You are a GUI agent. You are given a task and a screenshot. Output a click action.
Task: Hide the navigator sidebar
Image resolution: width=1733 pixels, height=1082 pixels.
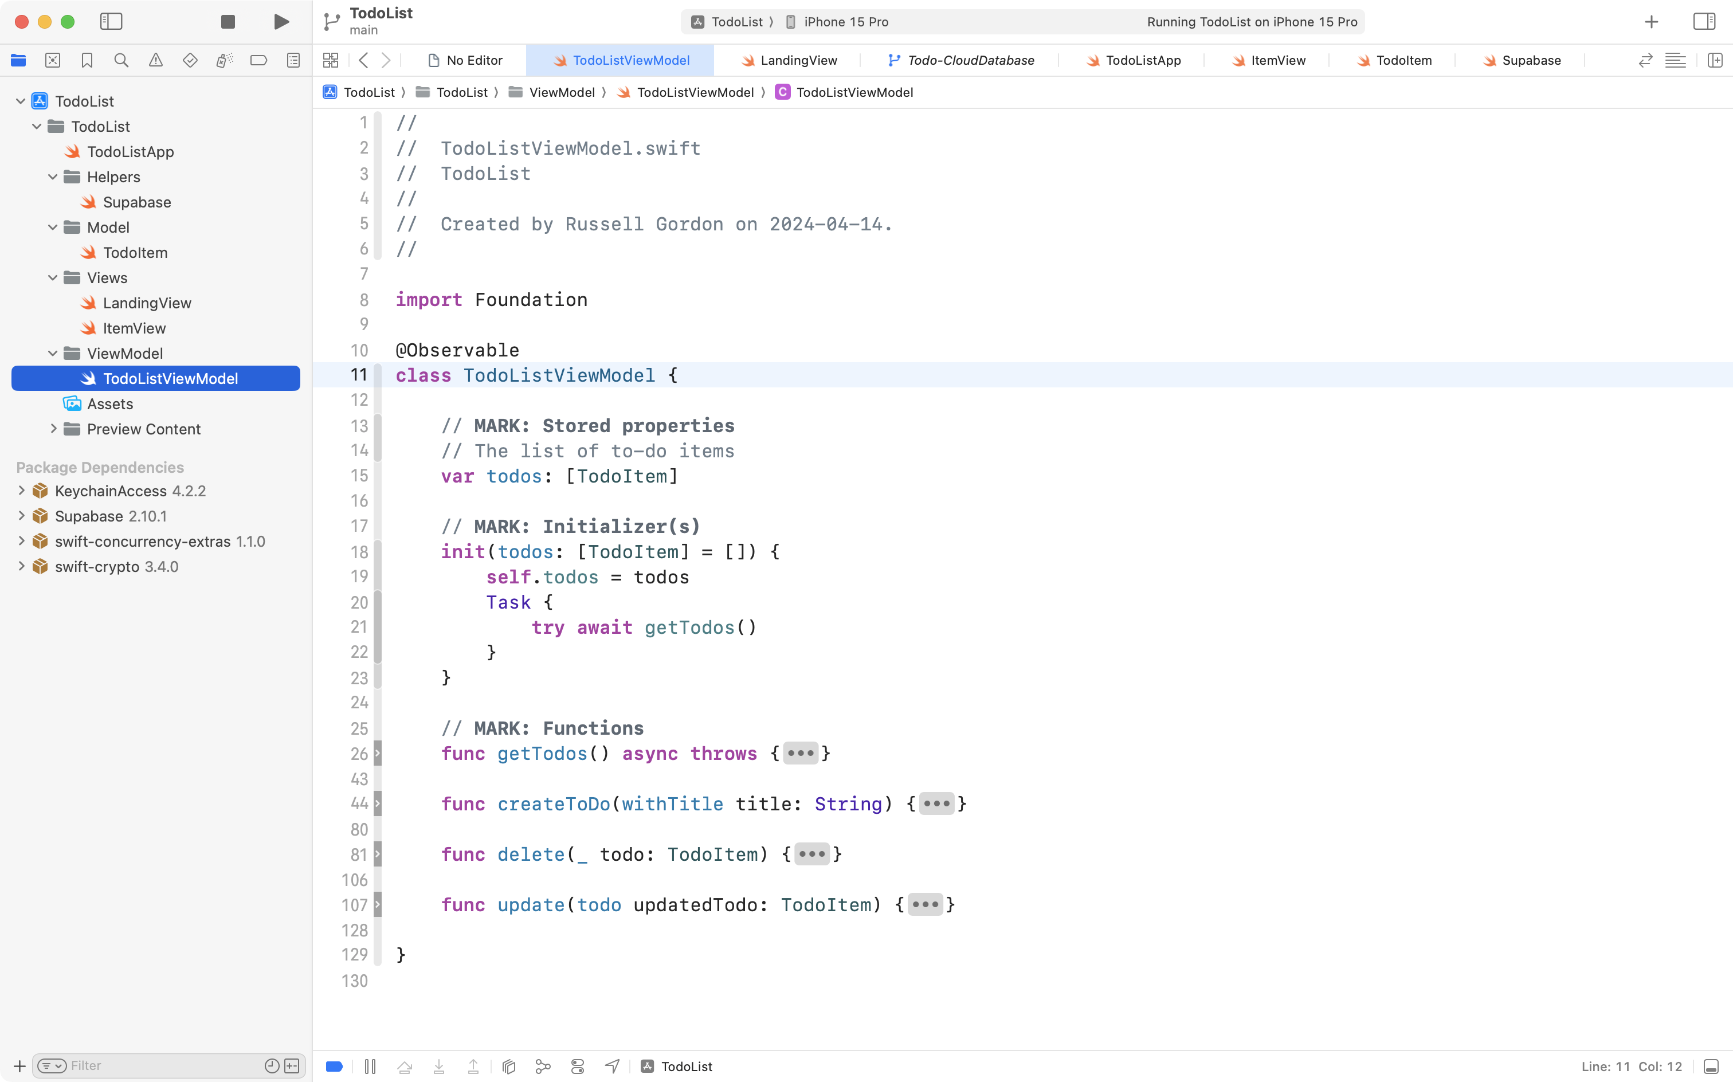tap(112, 21)
